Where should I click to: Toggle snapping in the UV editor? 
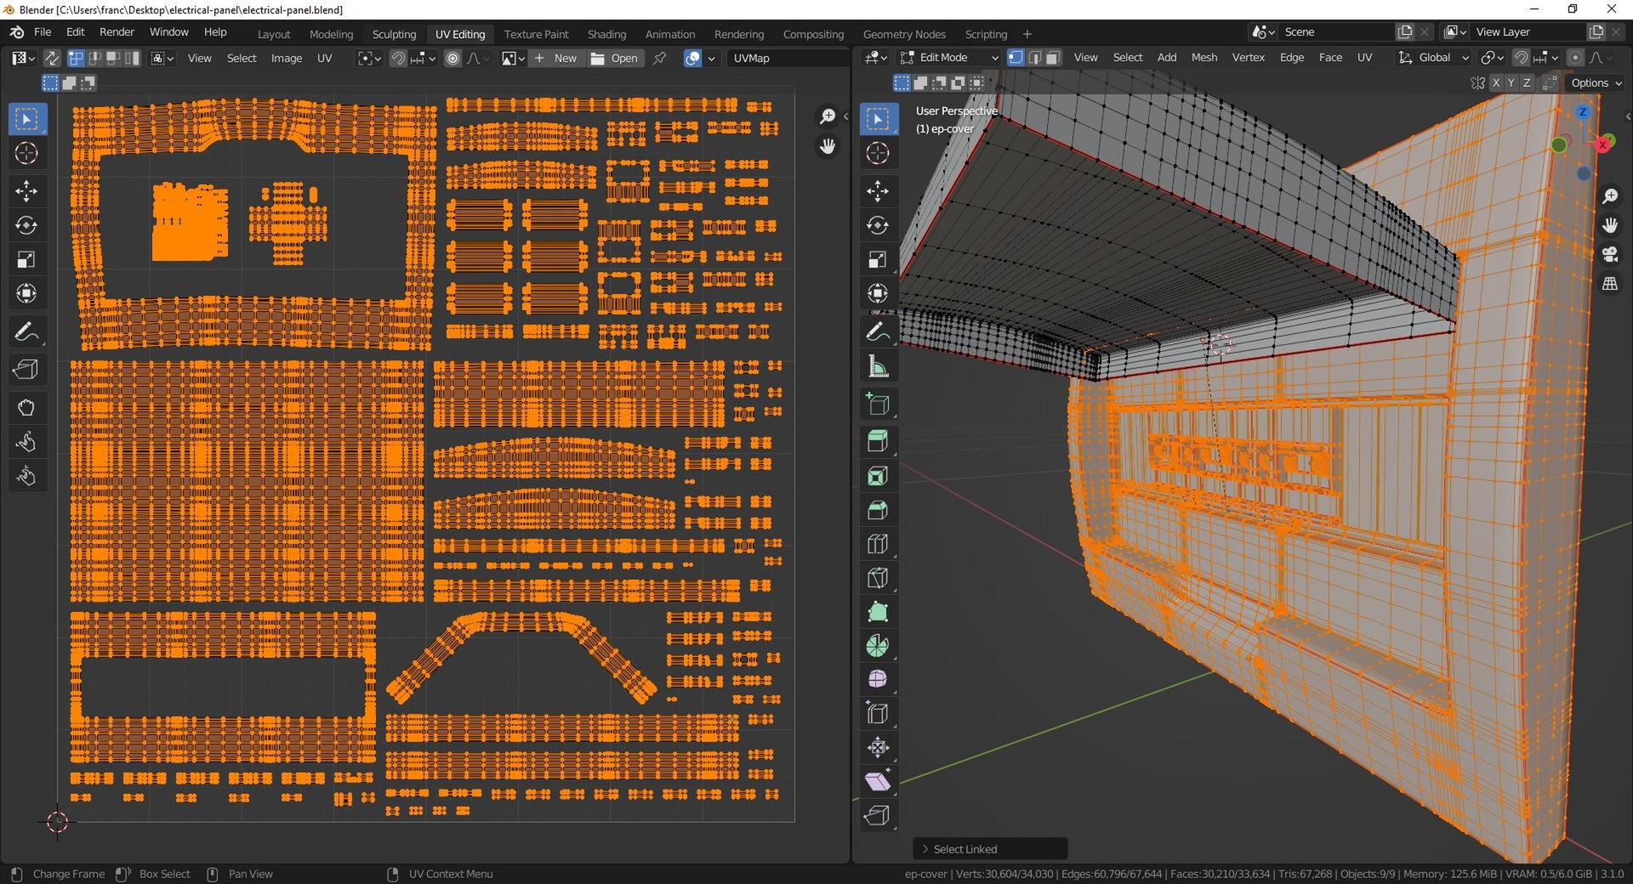398,59
